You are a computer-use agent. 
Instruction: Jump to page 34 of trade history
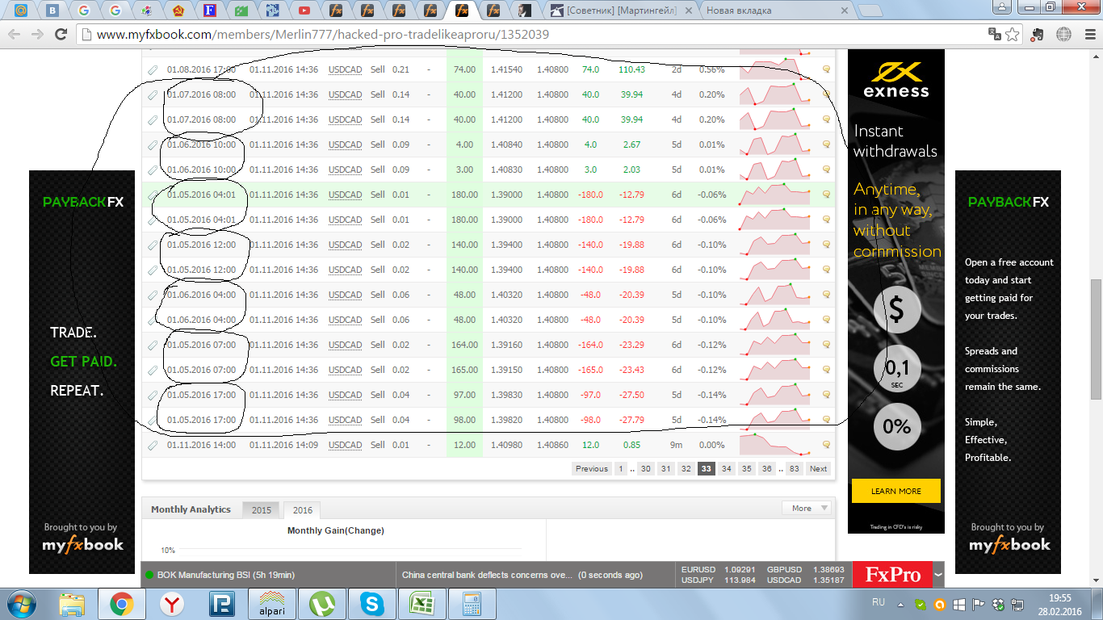click(726, 469)
